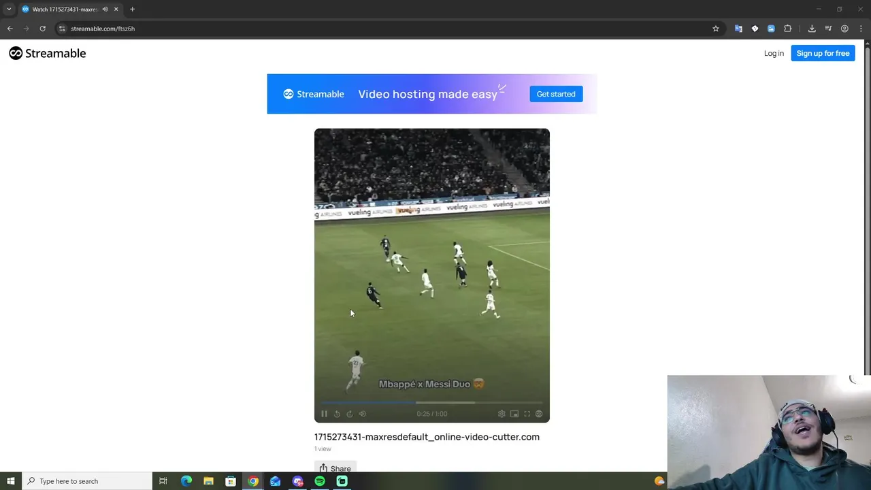Viewport: 871px width, 490px height.
Task: Reload the current page
Action: point(42,29)
